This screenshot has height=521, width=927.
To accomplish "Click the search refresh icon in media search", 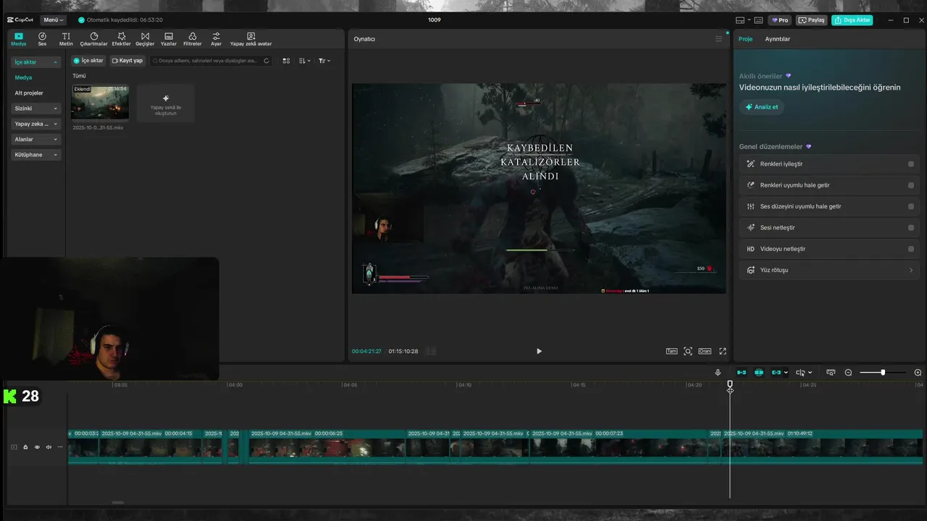I will click(x=267, y=61).
